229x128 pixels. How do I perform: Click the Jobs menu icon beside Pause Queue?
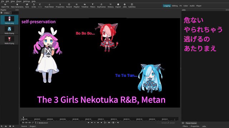click(x=183, y=123)
